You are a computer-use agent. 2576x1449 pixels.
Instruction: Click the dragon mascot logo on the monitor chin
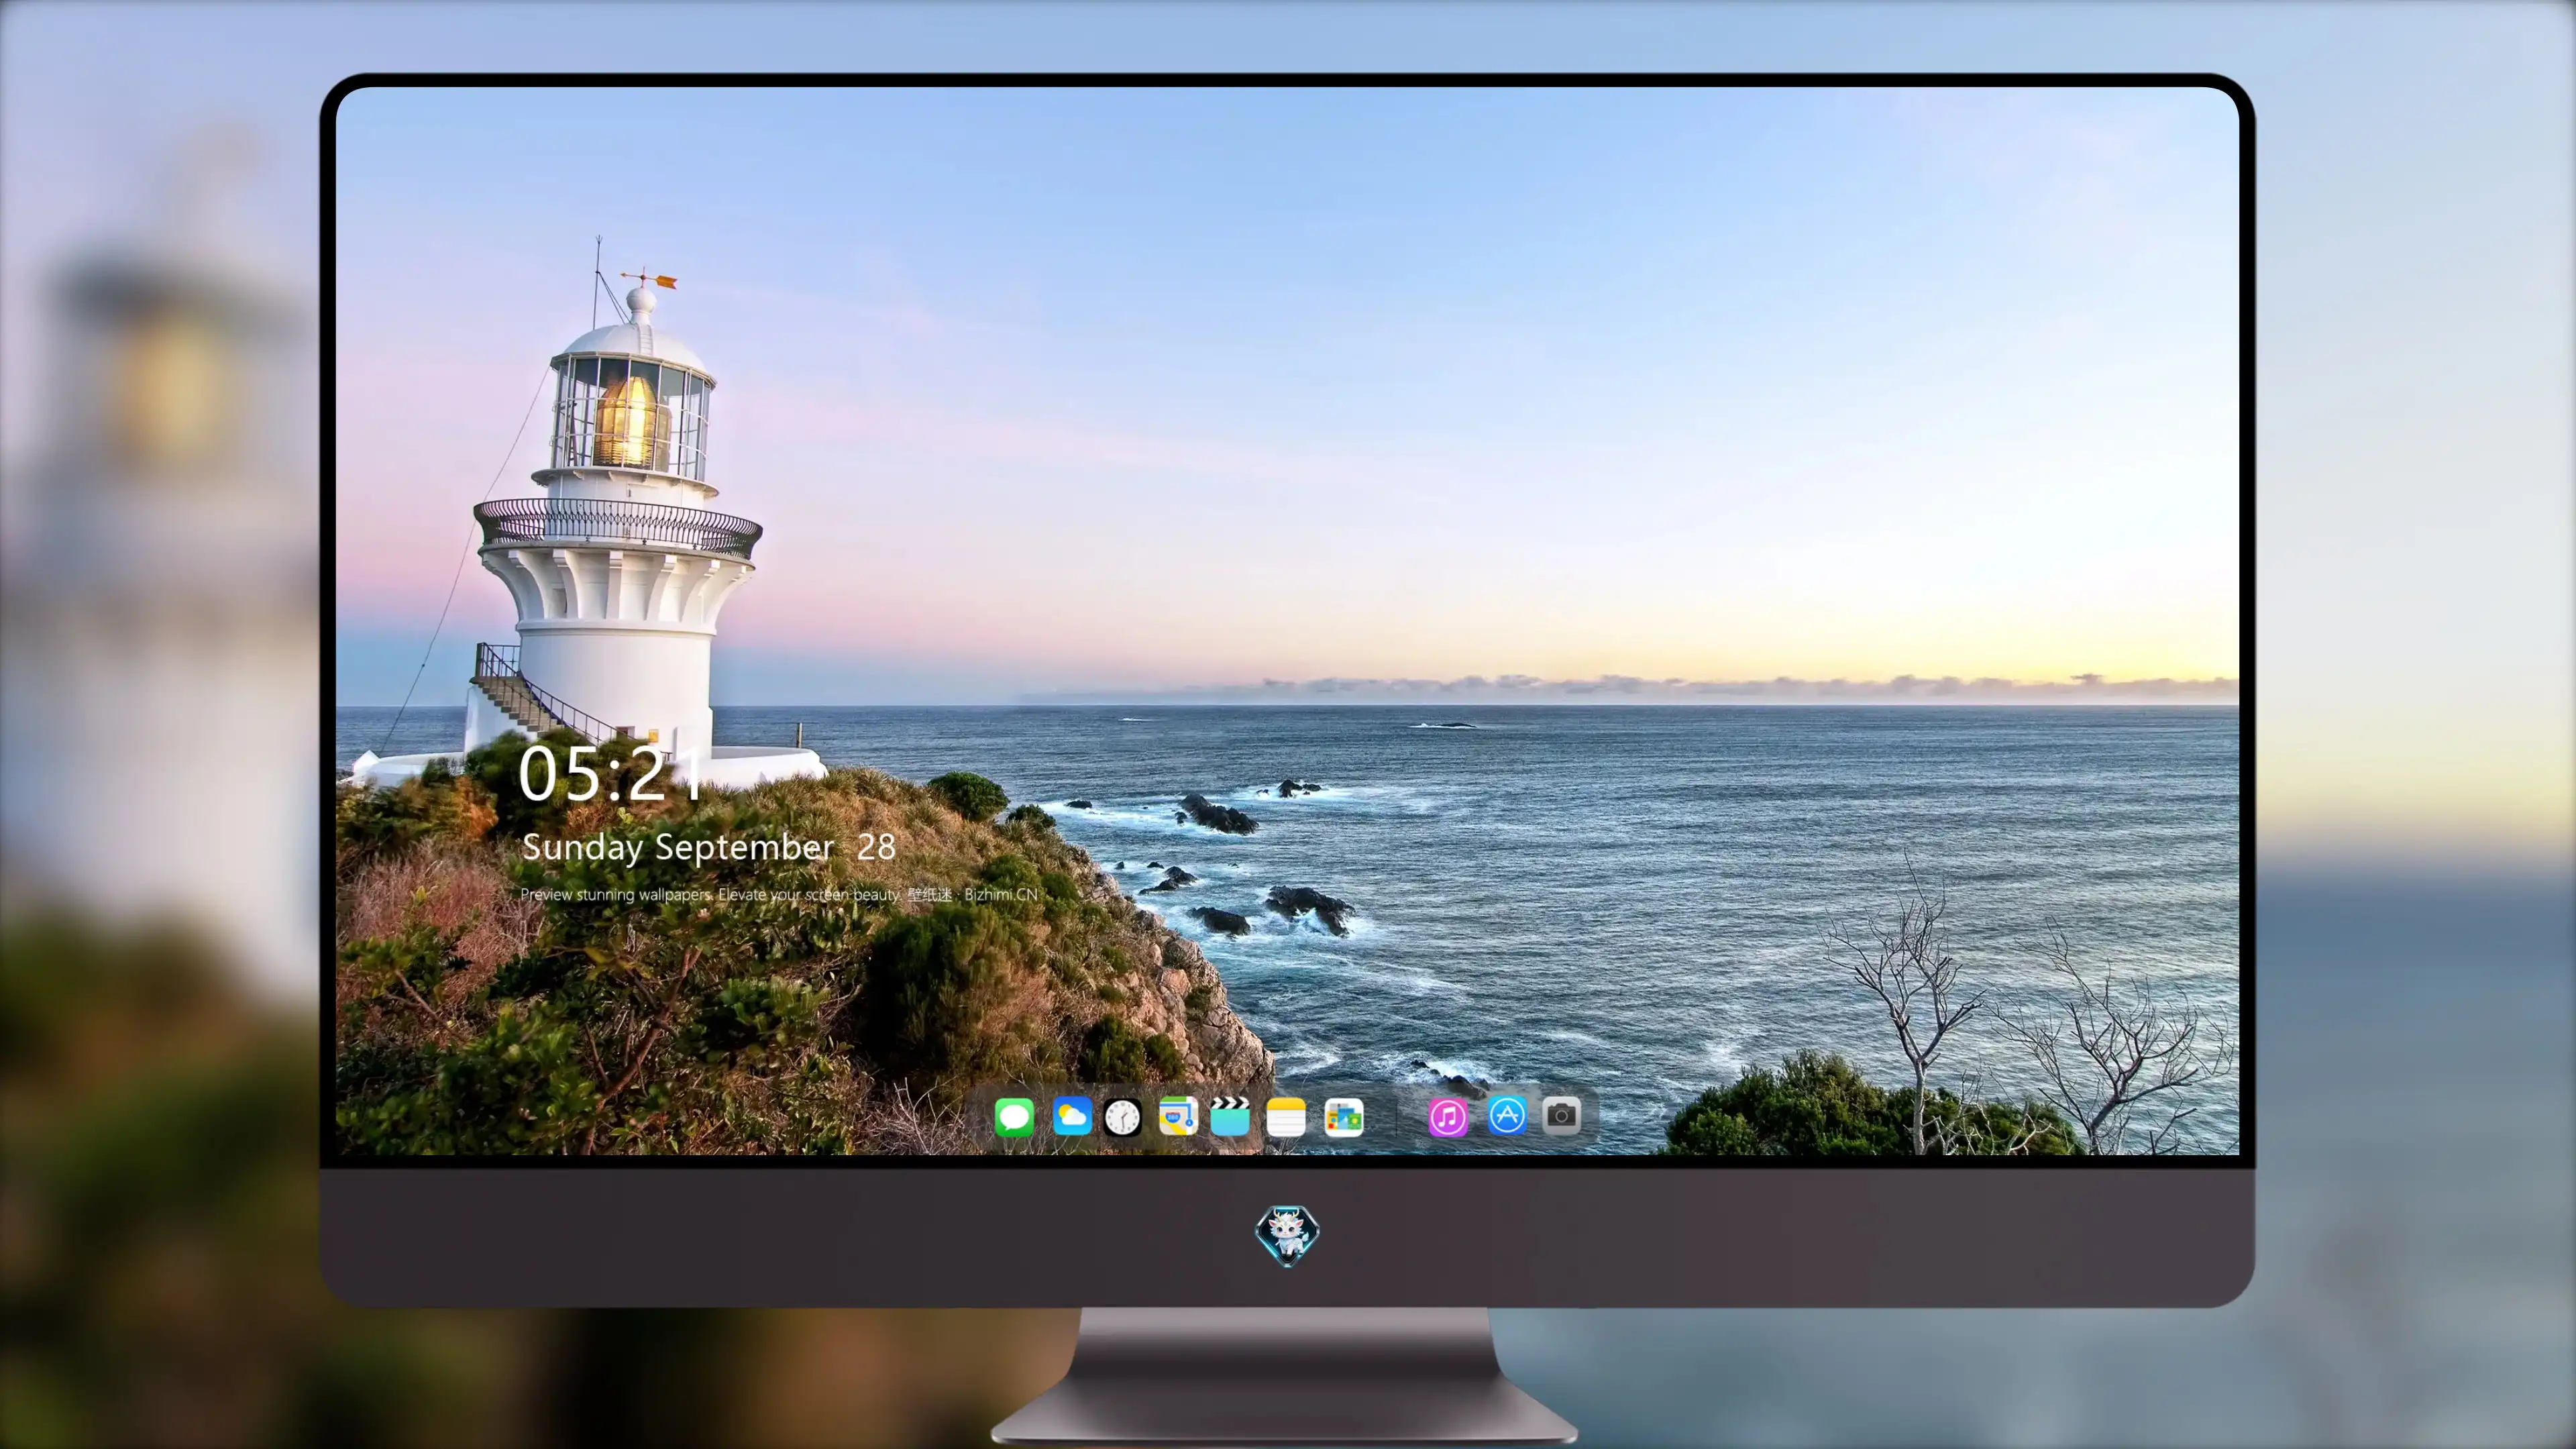coord(1287,1235)
